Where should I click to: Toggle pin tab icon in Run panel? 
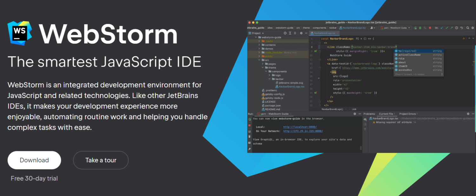click(249, 148)
